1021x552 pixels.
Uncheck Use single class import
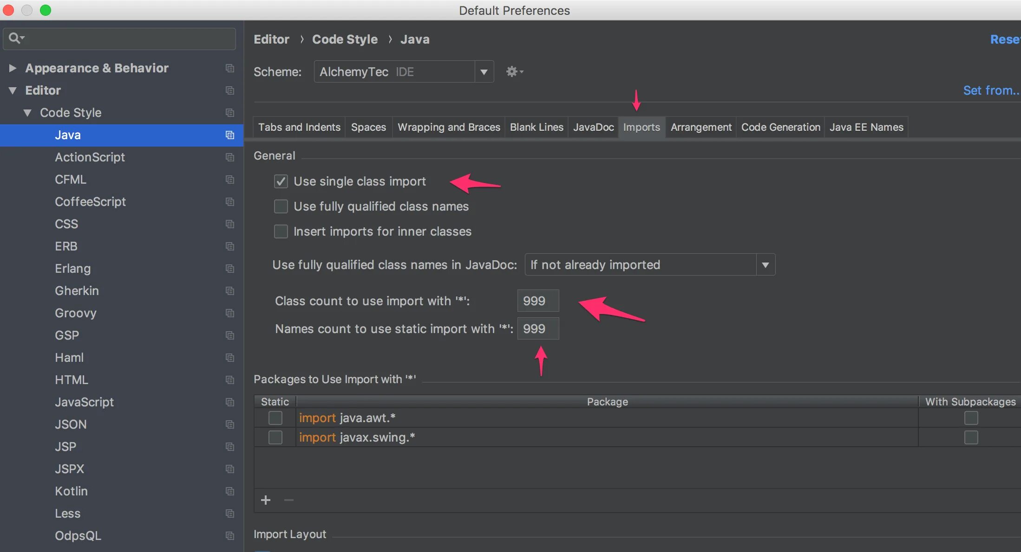[281, 181]
